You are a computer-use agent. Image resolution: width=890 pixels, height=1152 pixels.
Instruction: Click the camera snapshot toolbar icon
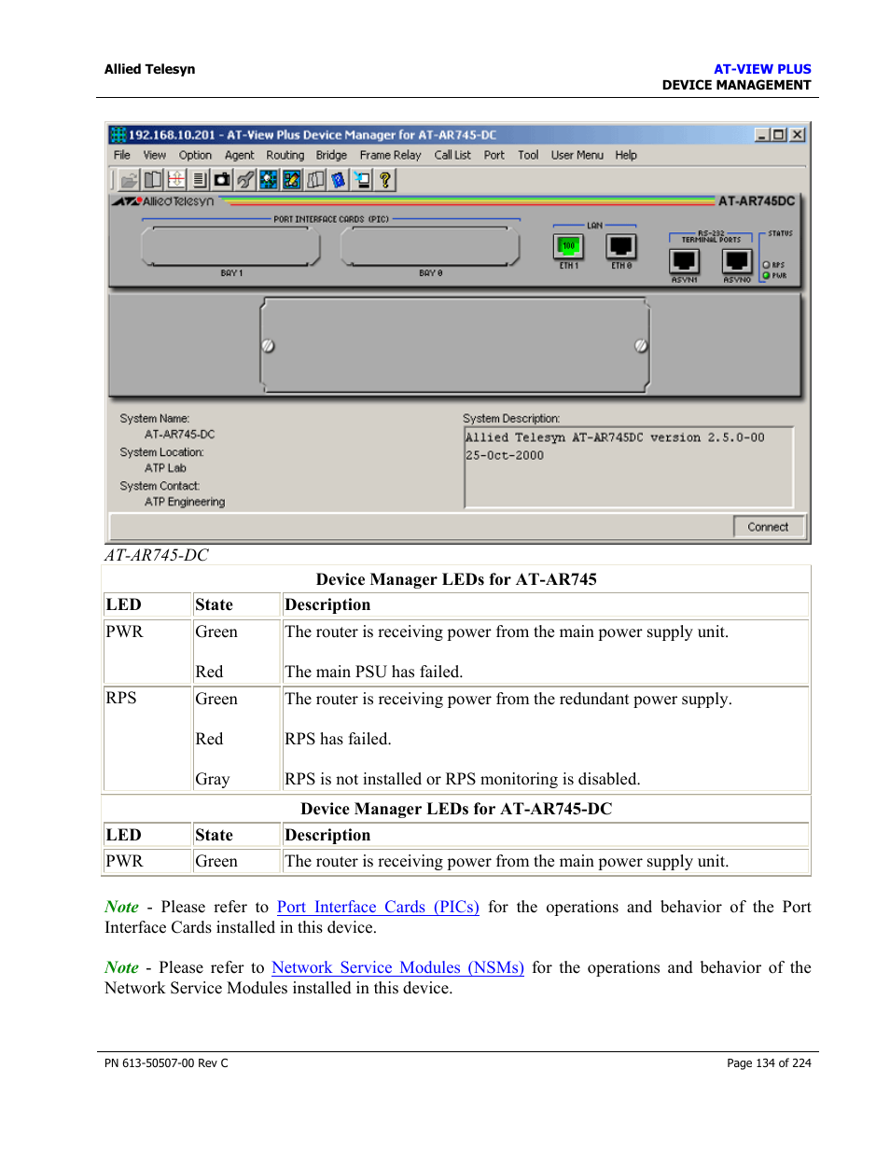(222, 180)
